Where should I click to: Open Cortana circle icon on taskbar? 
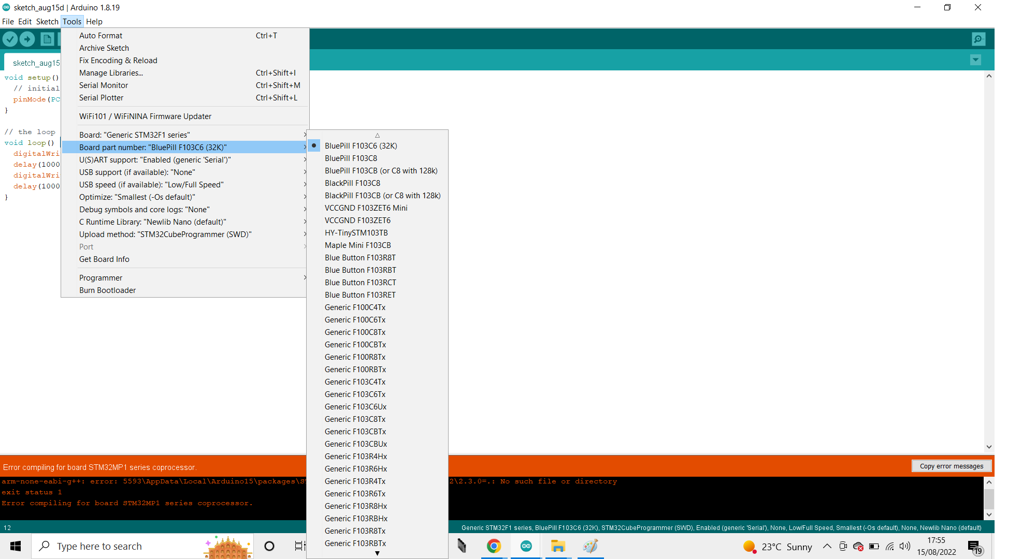(x=269, y=546)
